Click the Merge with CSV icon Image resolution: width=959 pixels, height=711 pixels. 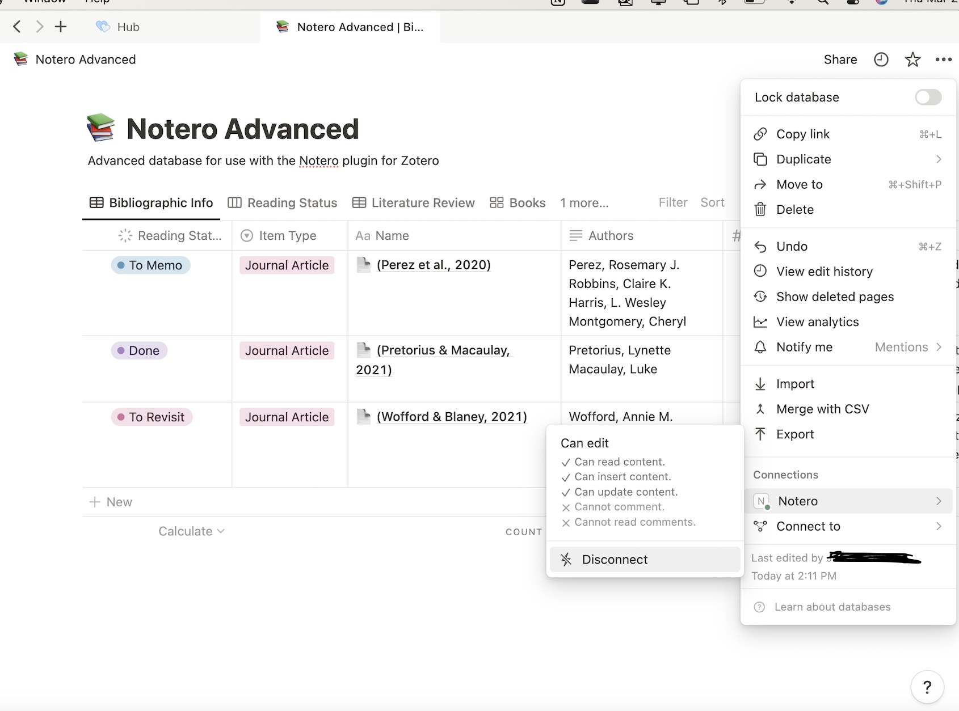pyautogui.click(x=760, y=409)
